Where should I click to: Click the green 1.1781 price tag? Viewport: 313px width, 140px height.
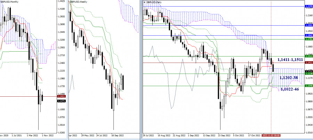point(307,40)
